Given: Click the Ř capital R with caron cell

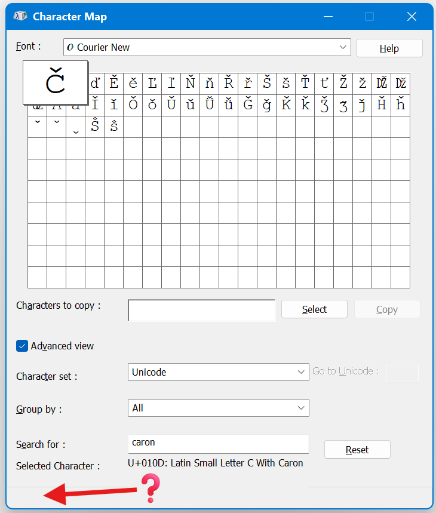Looking at the screenshot, I should click(229, 84).
